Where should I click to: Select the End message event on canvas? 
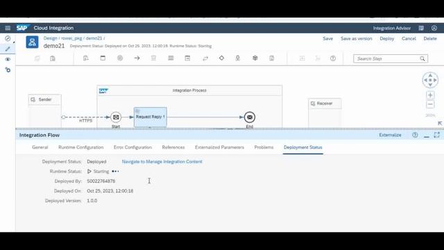(x=250, y=117)
